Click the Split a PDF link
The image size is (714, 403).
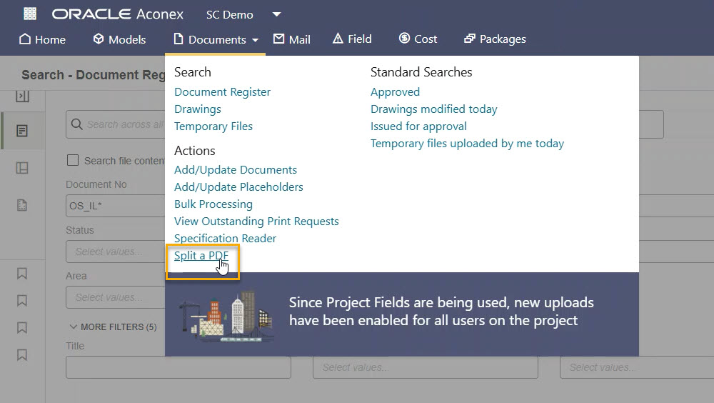pyautogui.click(x=201, y=256)
